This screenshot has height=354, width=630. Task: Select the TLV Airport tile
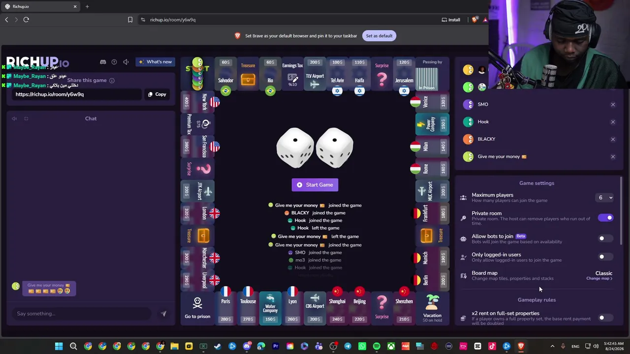coord(315,75)
